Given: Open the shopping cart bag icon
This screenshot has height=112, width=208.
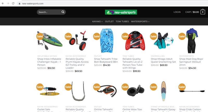Looking at the screenshot, I should click(x=203, y=12).
